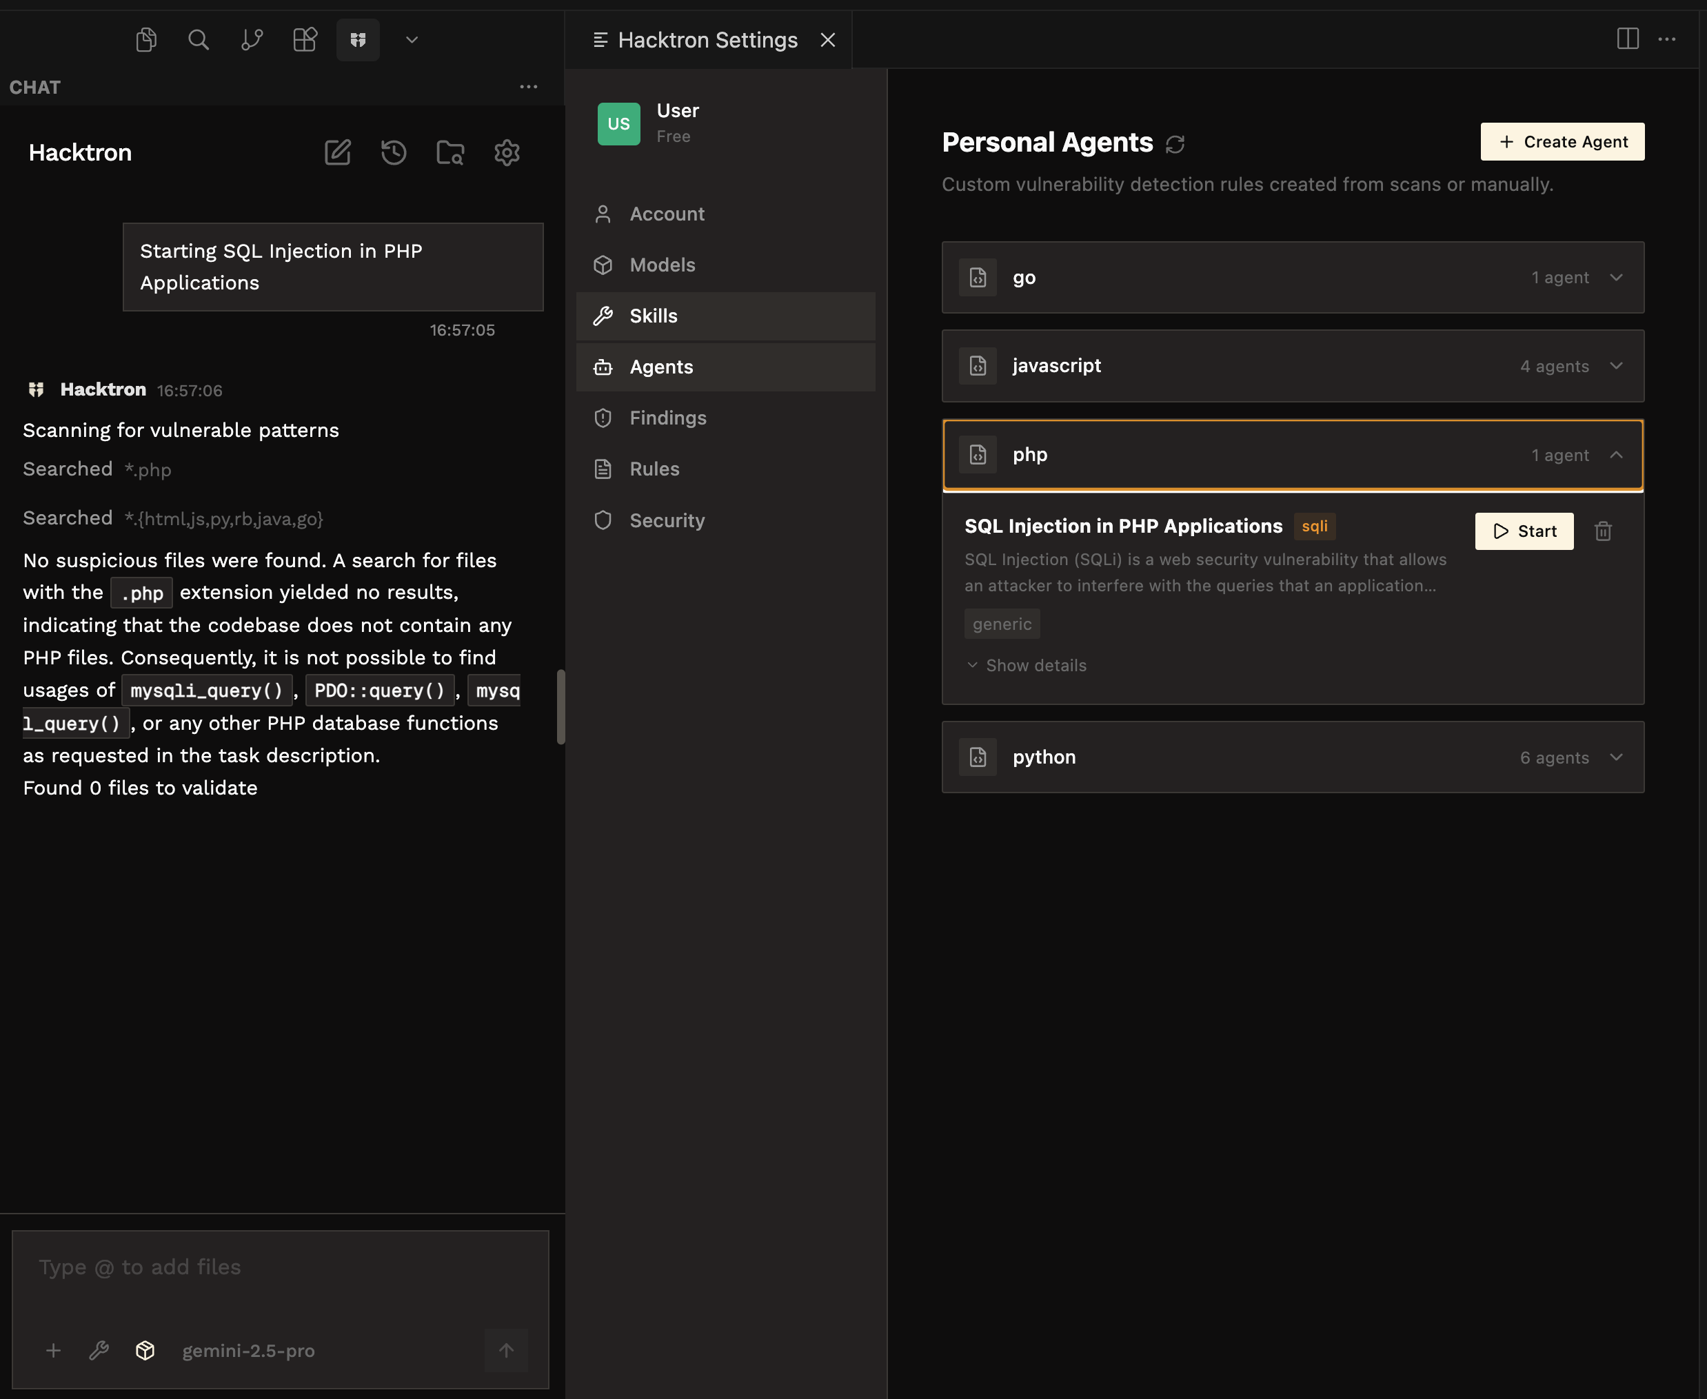The height and width of the screenshot is (1399, 1707).
Task: Open new chat with pencil icon
Action: (x=337, y=152)
